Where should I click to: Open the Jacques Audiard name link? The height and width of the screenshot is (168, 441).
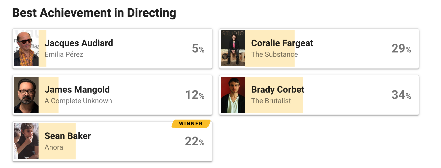[x=79, y=43]
